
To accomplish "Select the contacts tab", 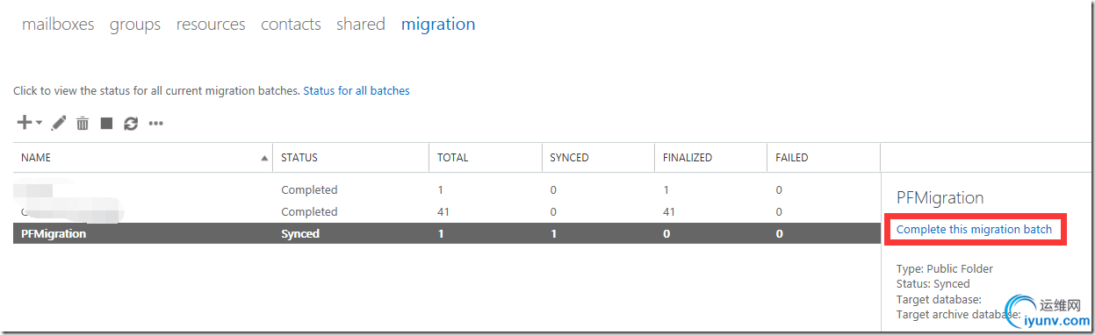I will pyautogui.click(x=291, y=25).
